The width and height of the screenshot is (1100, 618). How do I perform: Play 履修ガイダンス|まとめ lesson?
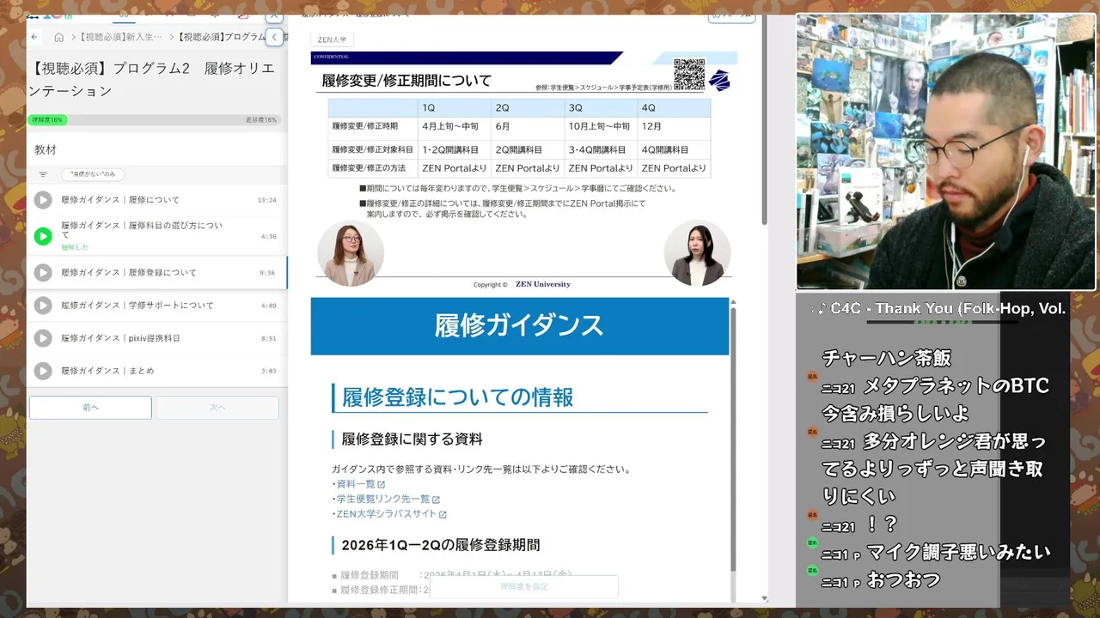coord(43,371)
